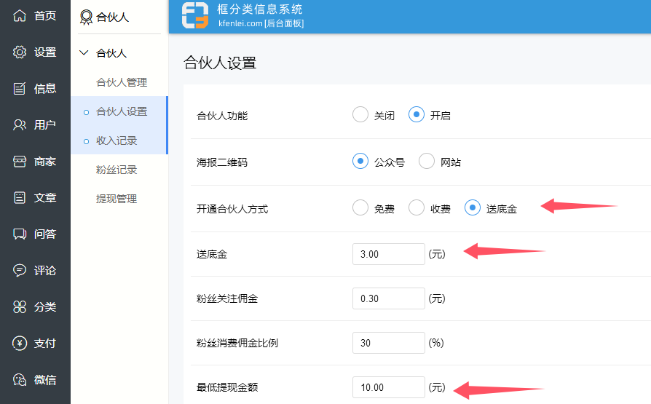Open the 支付 payment yen icon

point(20,343)
